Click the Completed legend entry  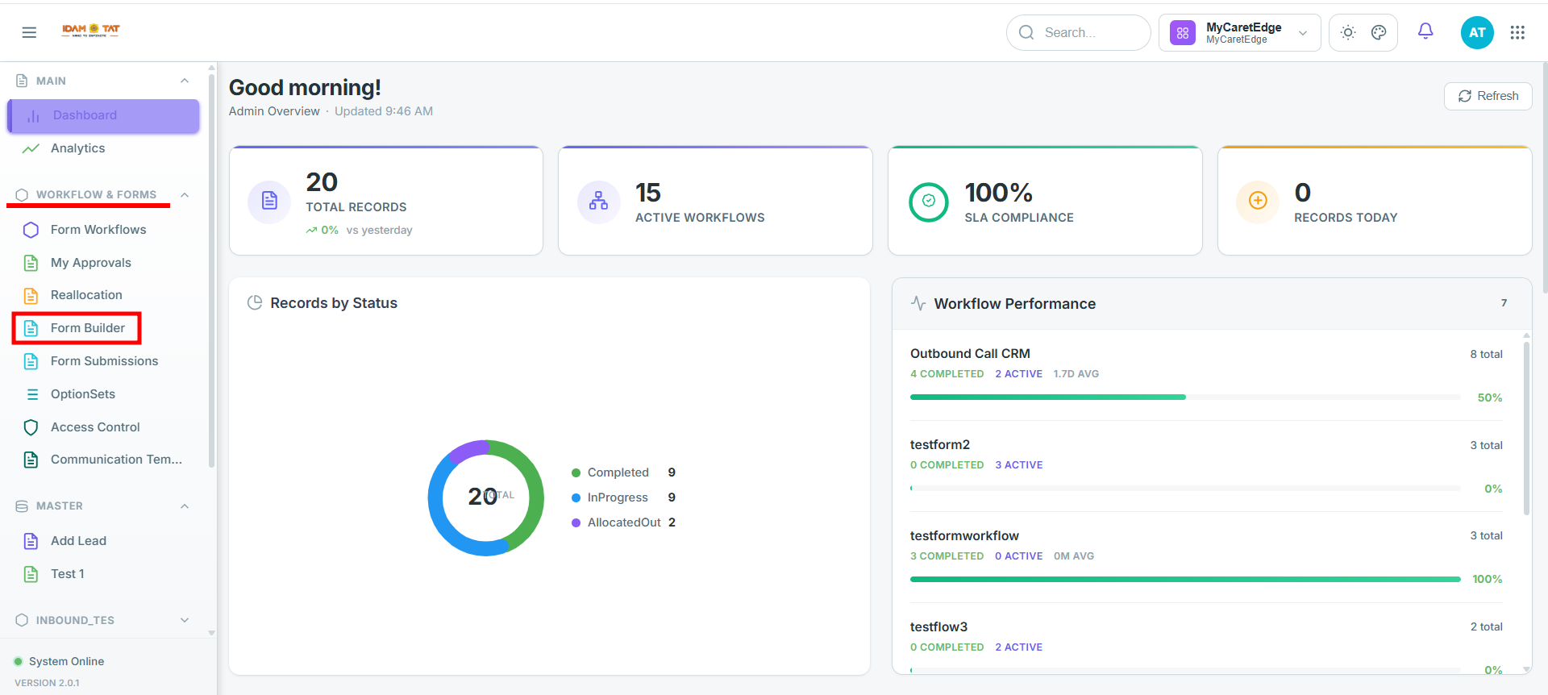[x=623, y=472]
